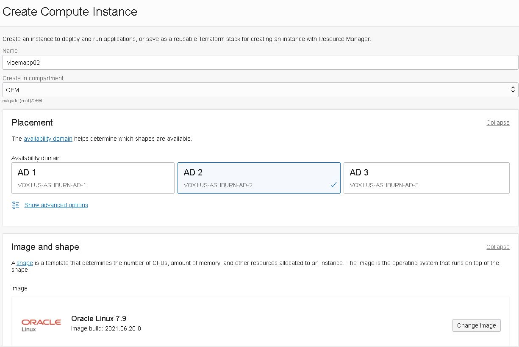Collapse the Image and shape section
The image size is (519, 347).
point(498,247)
